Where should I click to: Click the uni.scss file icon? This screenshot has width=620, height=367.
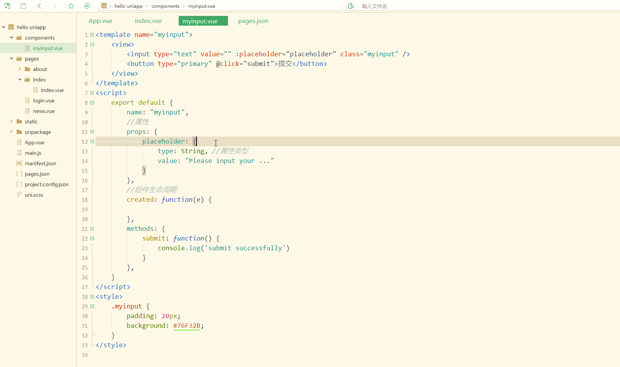pyautogui.click(x=19, y=195)
